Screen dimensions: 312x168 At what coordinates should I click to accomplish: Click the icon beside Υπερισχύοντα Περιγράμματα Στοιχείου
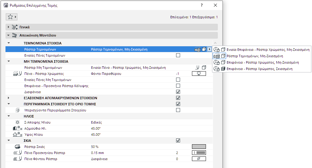point(17,110)
